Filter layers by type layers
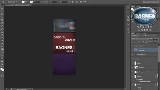This screenshot has height=90, width=160. [148, 35]
